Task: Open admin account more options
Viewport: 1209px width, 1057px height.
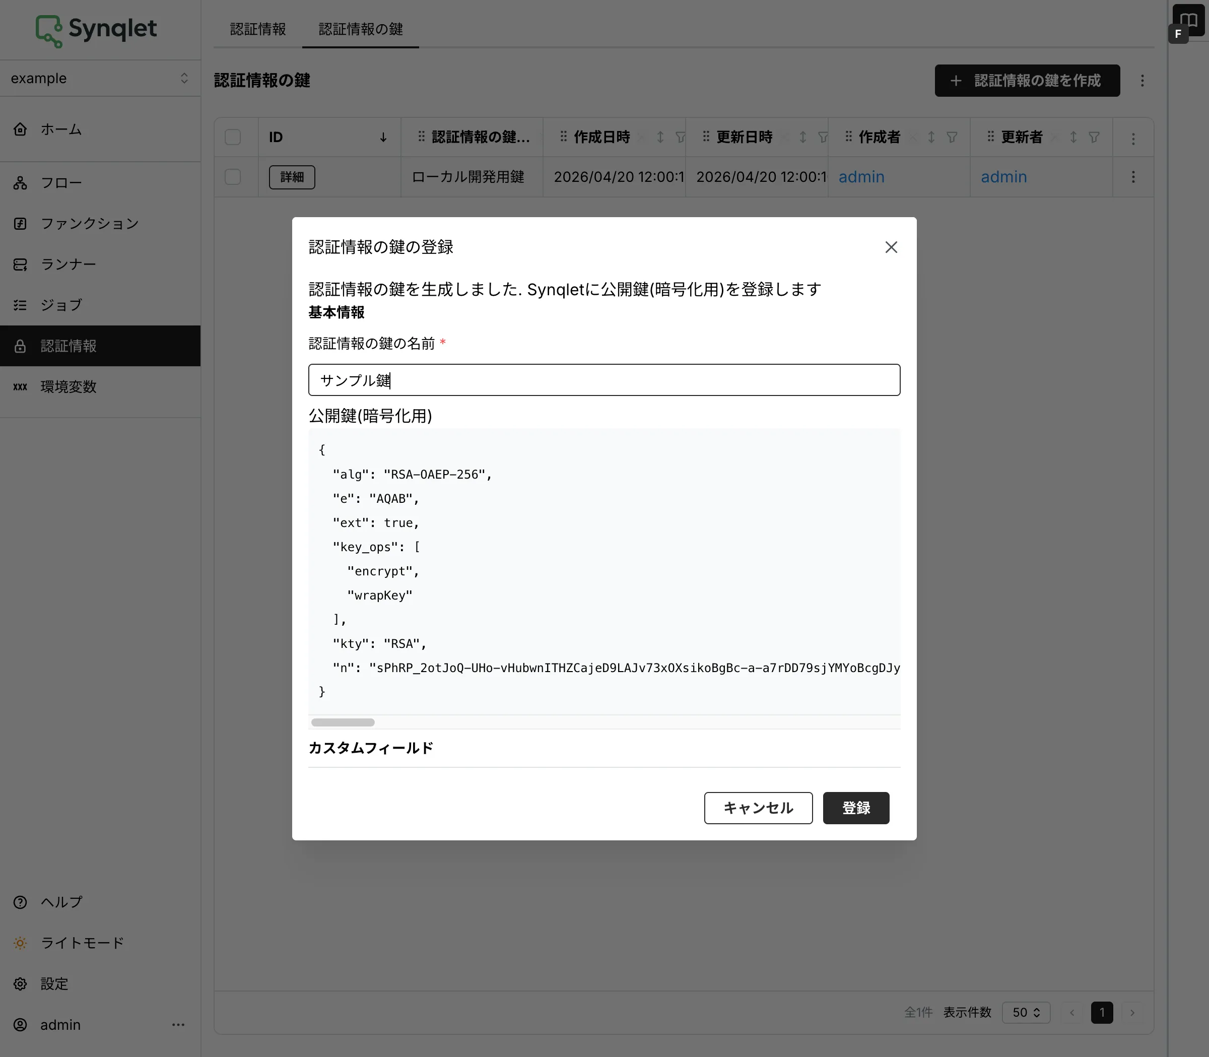Action: click(178, 1025)
